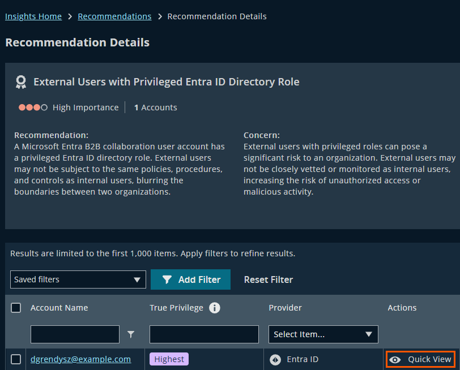Image resolution: width=460 pixels, height=370 pixels.
Task: Open the dgrendysz@example.com account link
Action: point(80,359)
